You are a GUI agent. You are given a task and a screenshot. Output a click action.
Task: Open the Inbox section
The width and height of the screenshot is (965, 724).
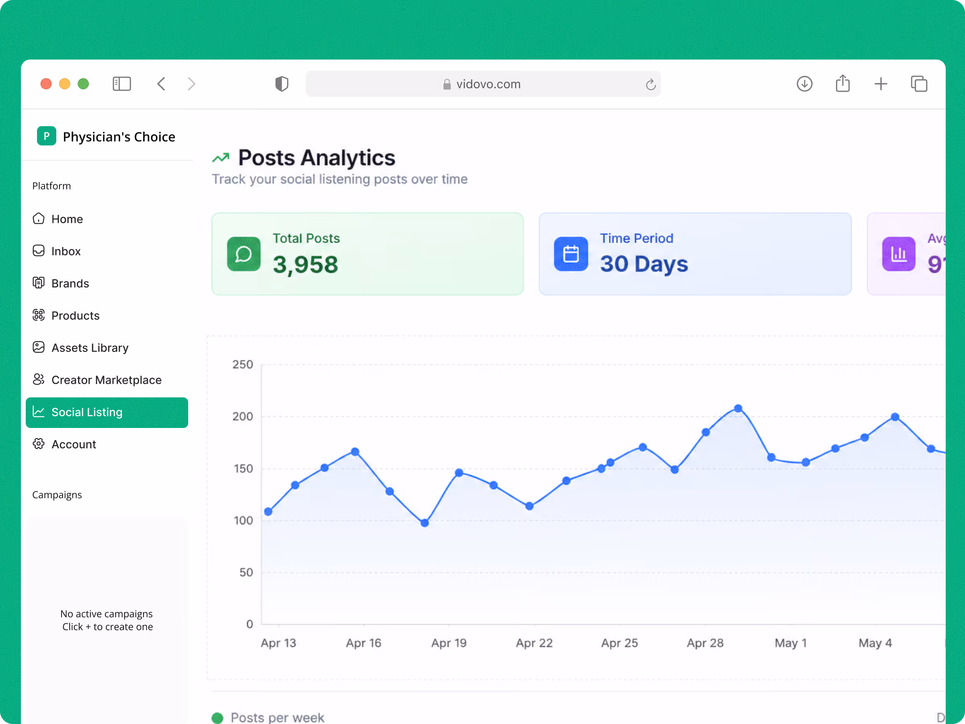[x=107, y=251]
